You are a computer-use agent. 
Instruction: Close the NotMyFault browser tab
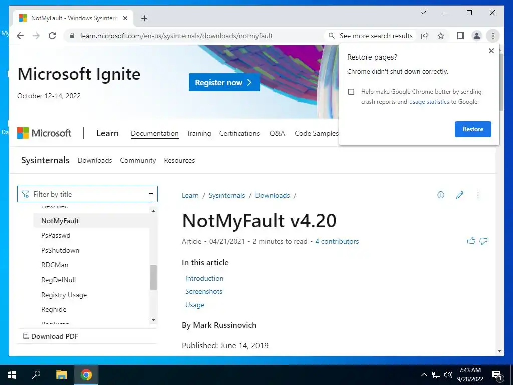[125, 18]
